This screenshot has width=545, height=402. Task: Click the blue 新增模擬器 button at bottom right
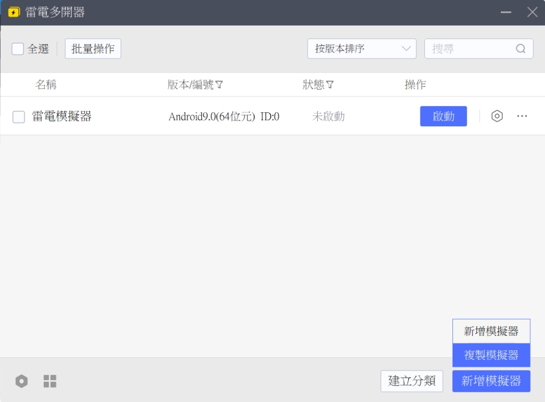(x=491, y=381)
